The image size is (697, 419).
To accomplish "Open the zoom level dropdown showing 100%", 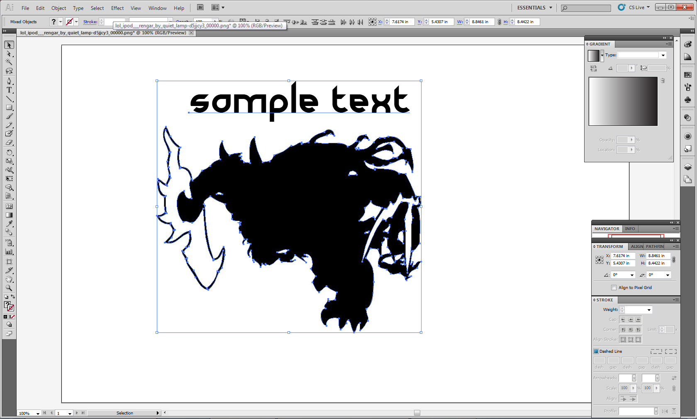I will [x=38, y=413].
